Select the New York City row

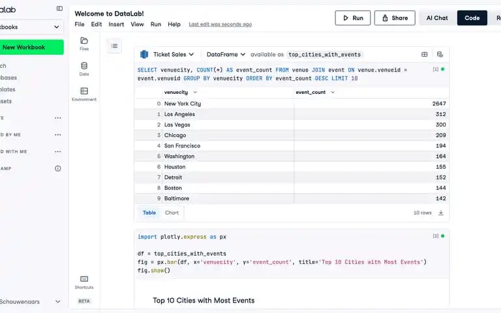[292, 104]
